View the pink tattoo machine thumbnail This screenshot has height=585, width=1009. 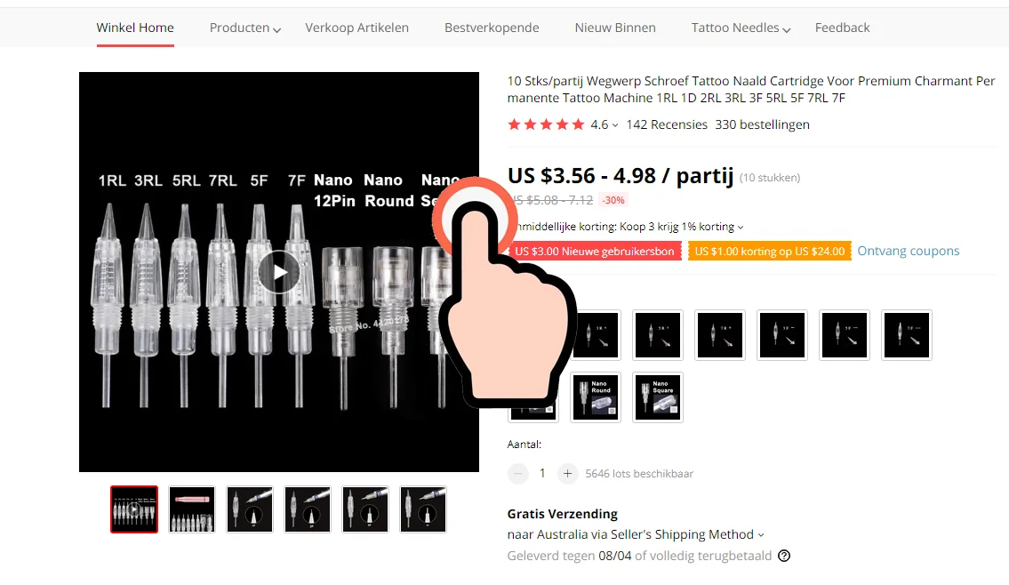tap(192, 509)
